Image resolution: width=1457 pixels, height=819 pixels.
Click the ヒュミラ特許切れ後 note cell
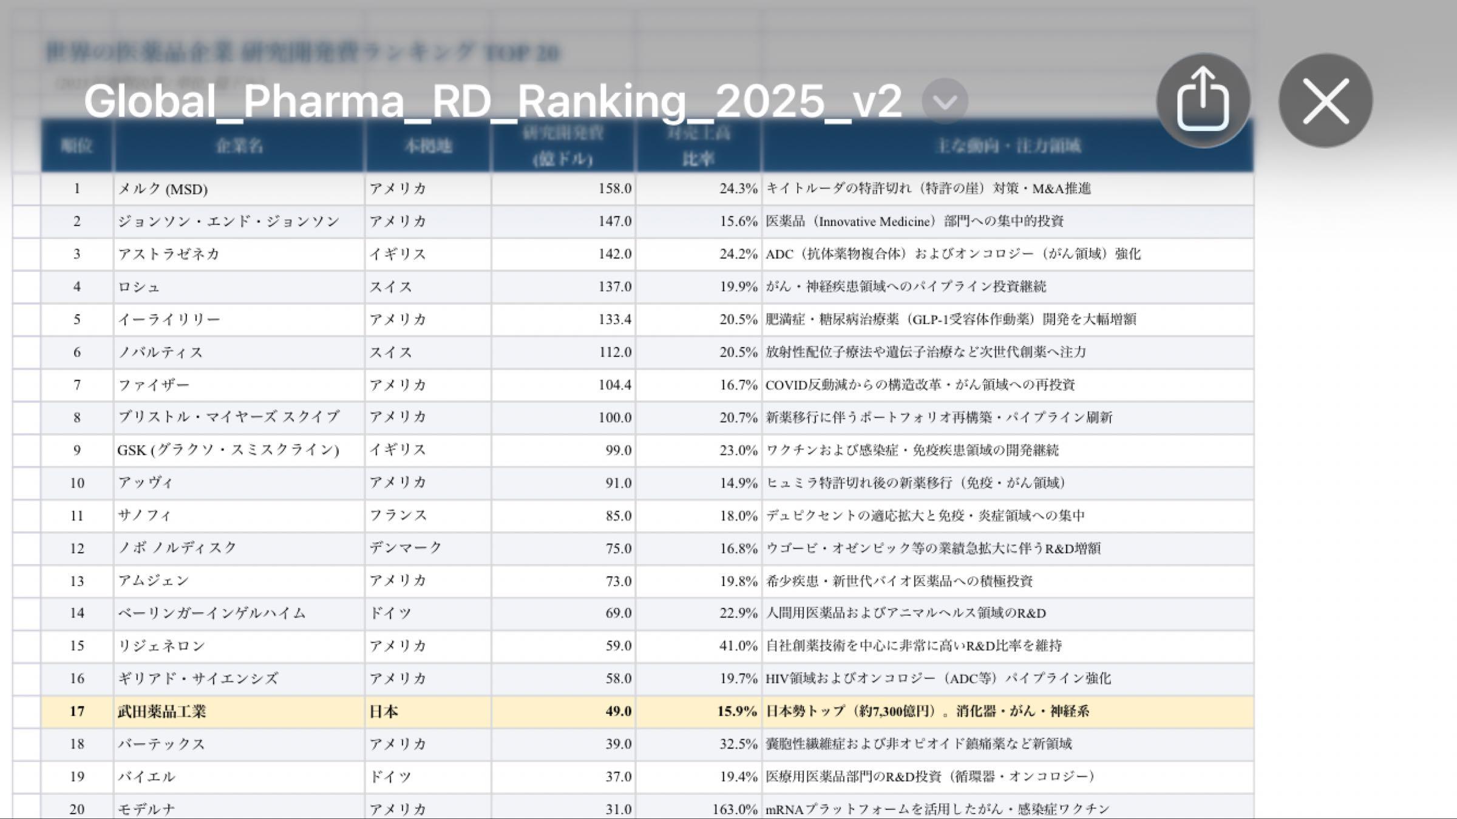click(1008, 483)
